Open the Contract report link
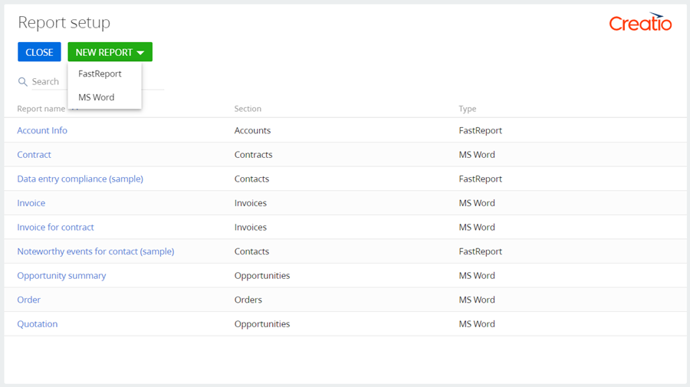Screen dimensions: 690x387 34,155
